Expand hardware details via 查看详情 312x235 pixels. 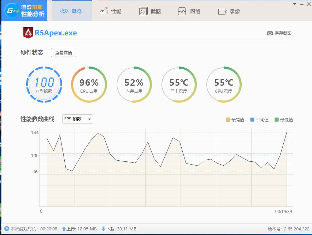pos(64,52)
